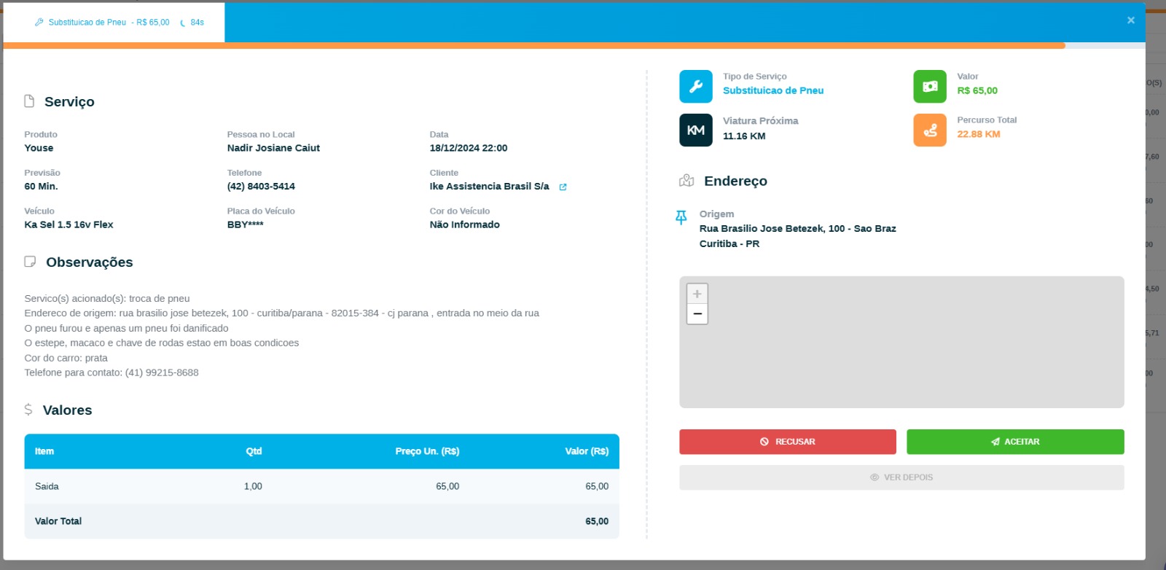Accept the service with ACEITAR
Screen dimensions: 1166x570
tap(1015, 442)
